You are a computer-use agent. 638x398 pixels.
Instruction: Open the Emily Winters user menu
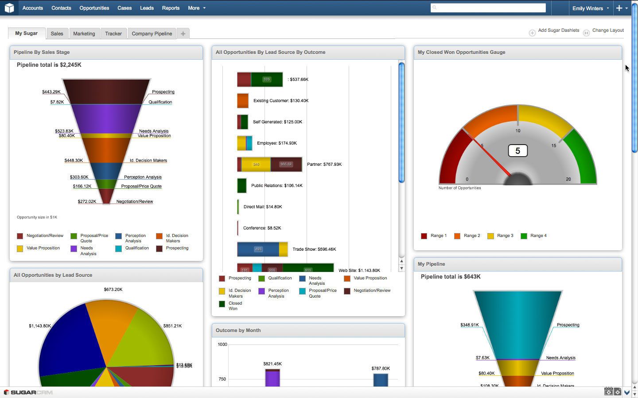(591, 8)
